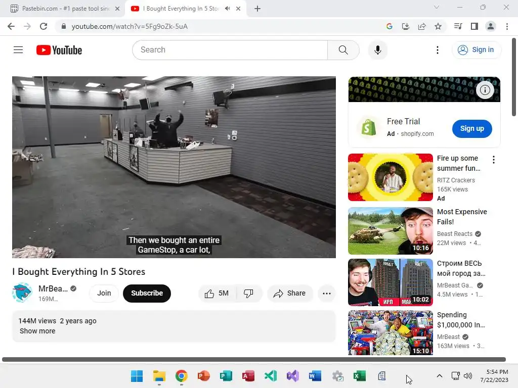Focus the YouTube Search field
This screenshot has height=388, width=518.
coord(230,50)
